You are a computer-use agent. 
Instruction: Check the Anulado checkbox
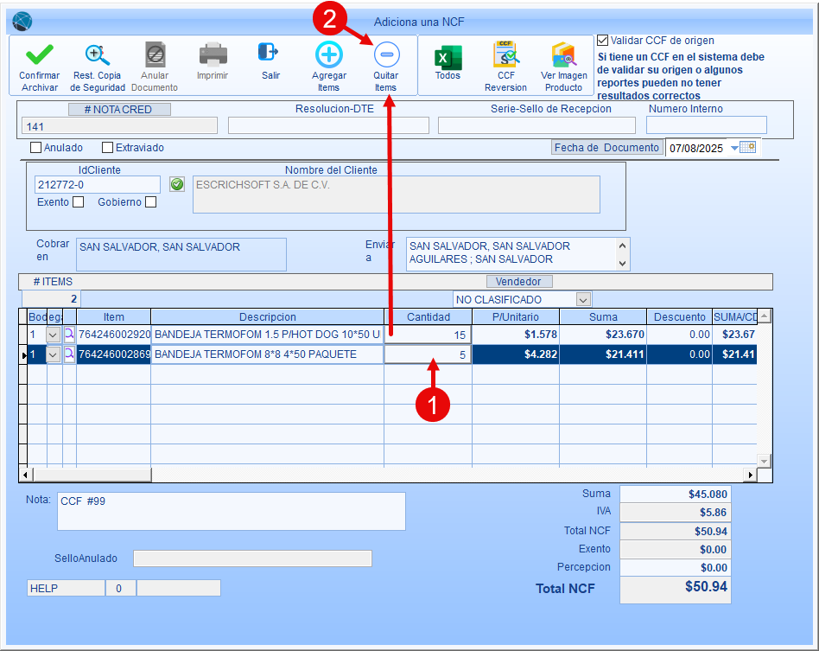click(x=36, y=148)
